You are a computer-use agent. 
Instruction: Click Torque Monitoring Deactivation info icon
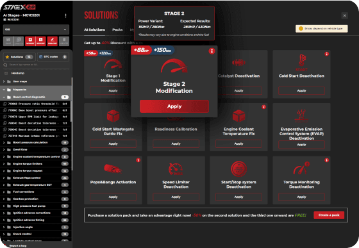[x=327, y=160]
